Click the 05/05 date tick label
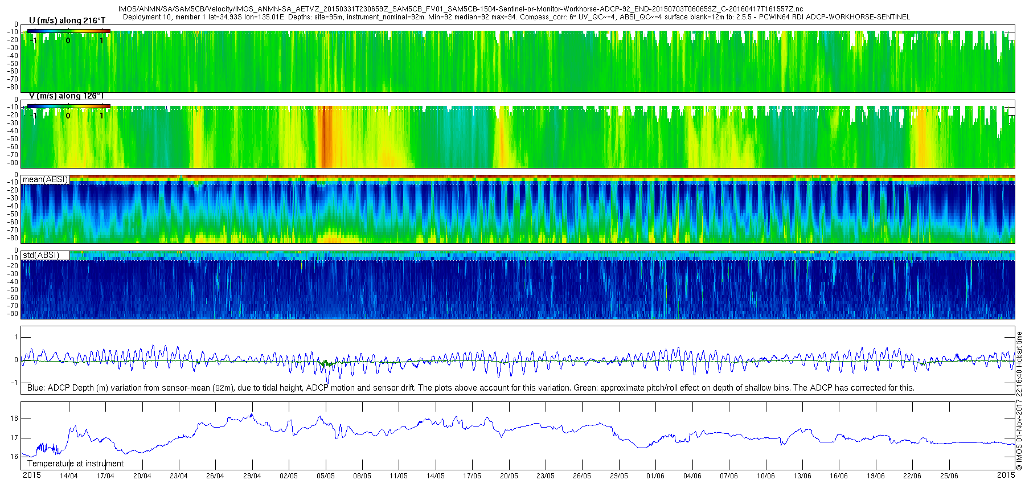1025x484 pixels. 325,476
